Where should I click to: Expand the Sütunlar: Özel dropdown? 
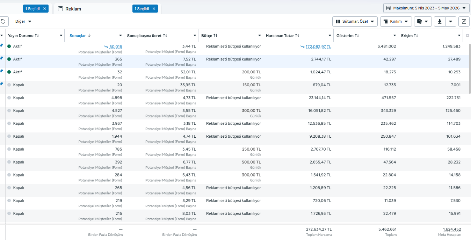pos(355,21)
